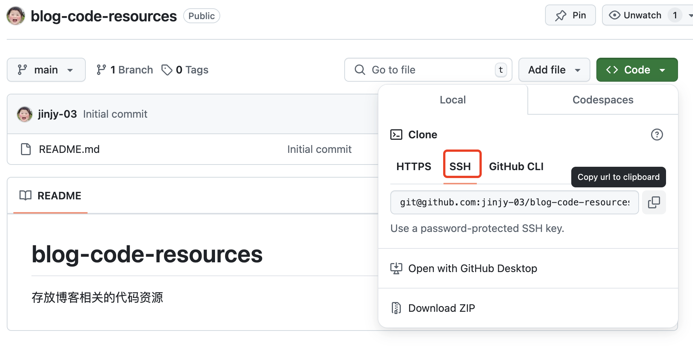Click the jinjy-03 commit author avatar
Viewport: 693px width, 359px height.
25,114
